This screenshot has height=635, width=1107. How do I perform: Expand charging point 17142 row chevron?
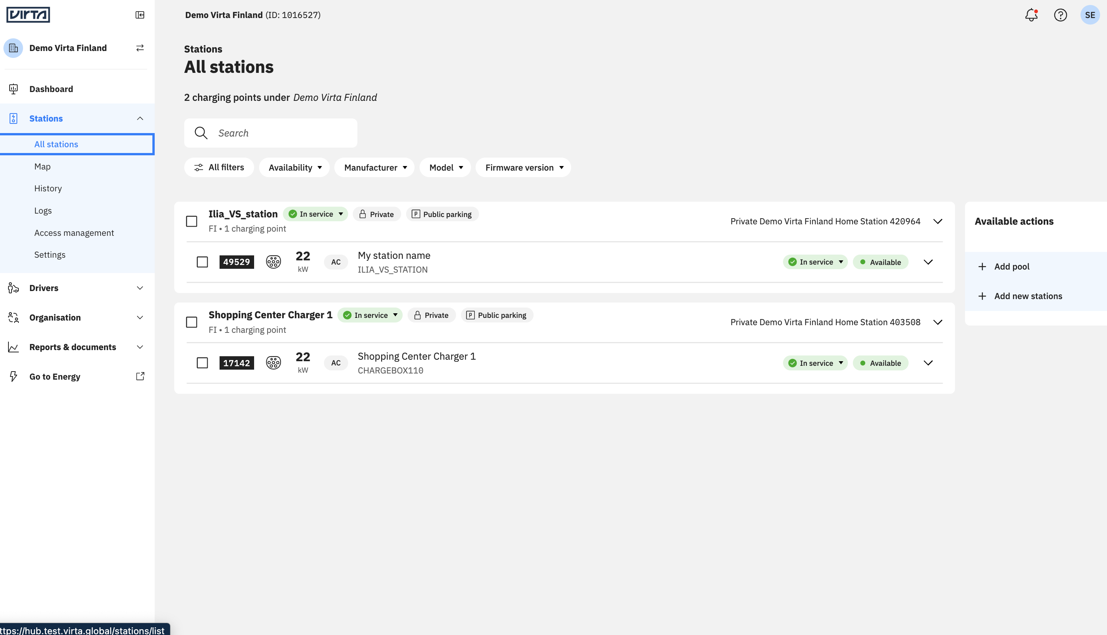928,363
